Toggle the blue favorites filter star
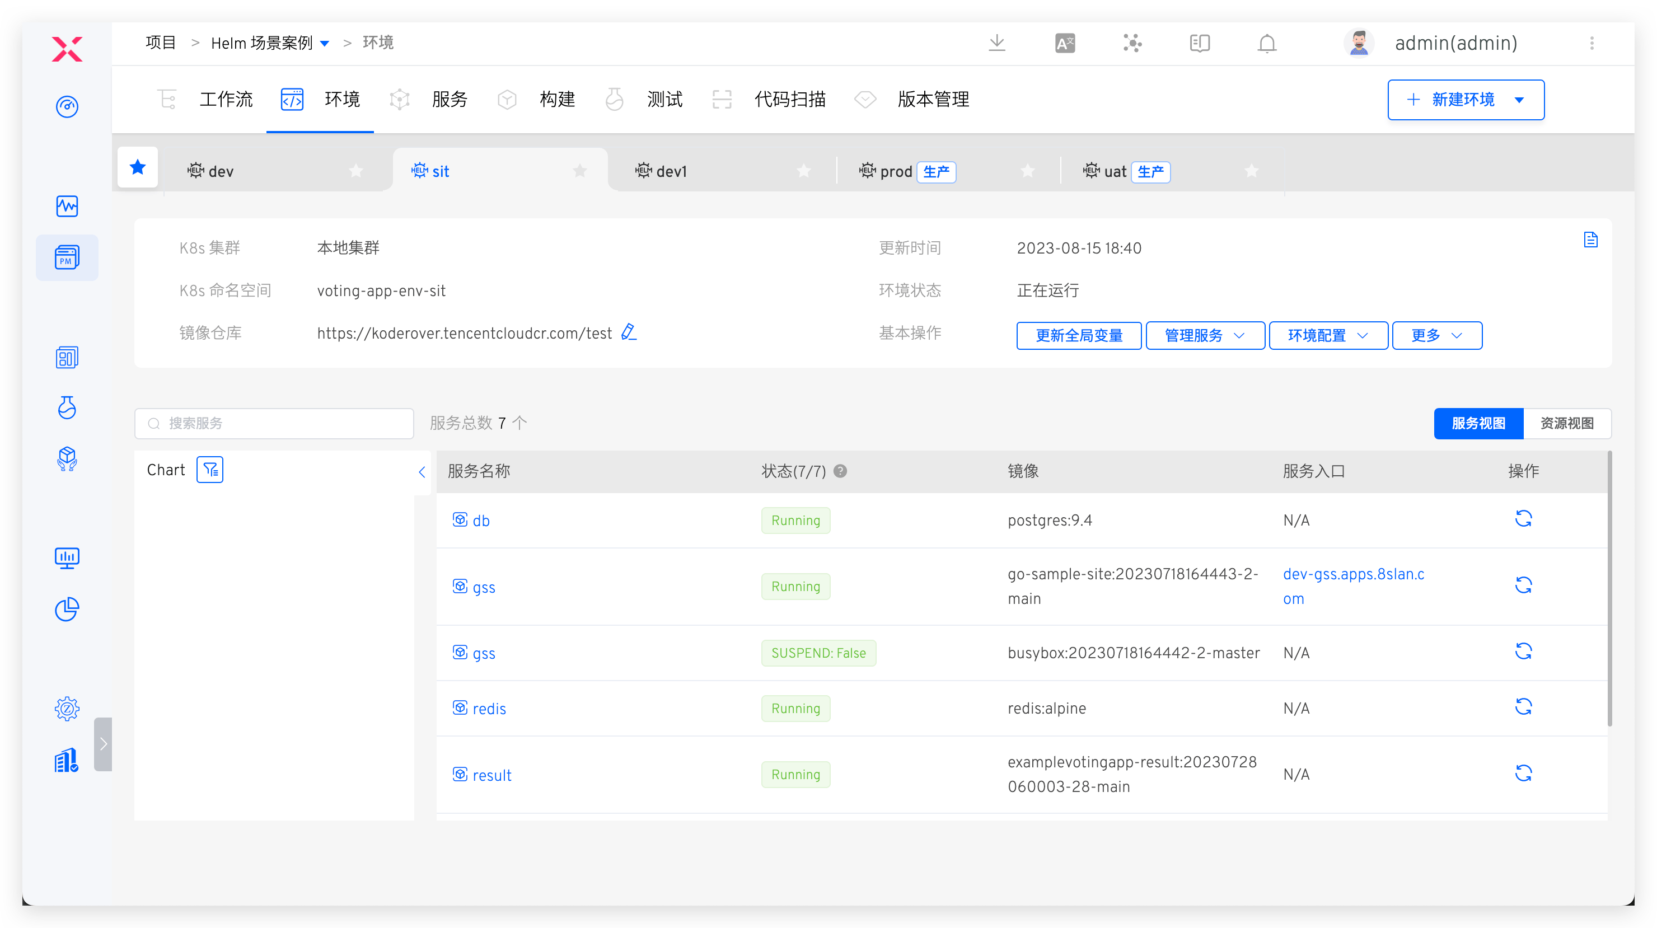This screenshot has height=928, width=1657. coord(138,168)
